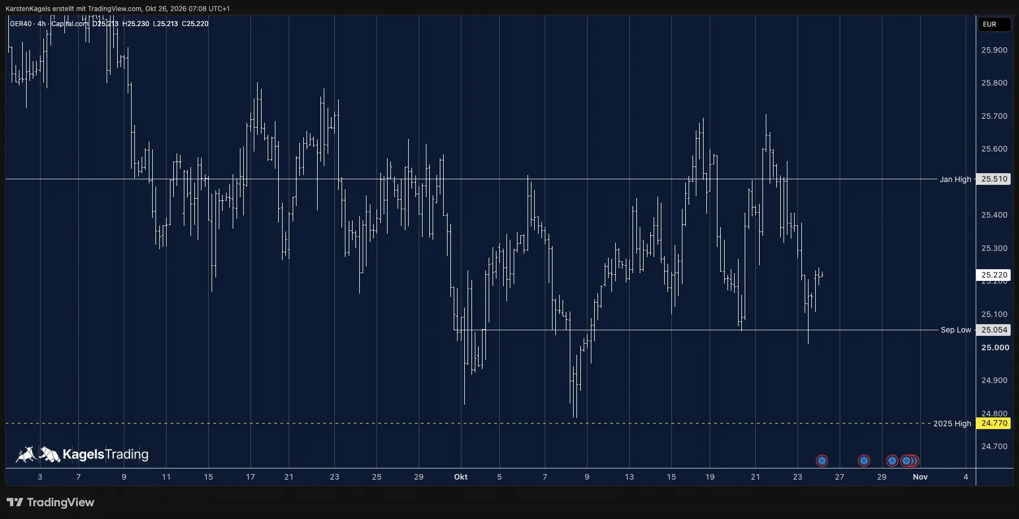Image resolution: width=1019 pixels, height=519 pixels.
Task: Click the 24.900 price axis label
Action: 994,380
